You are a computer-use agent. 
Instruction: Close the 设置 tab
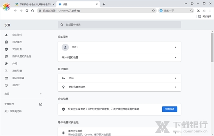(97, 4)
